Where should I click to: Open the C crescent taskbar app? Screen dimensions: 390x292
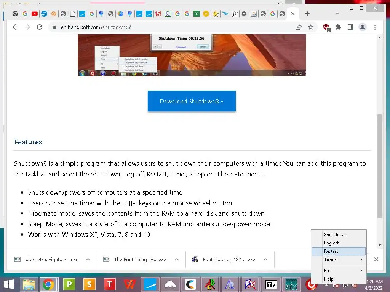pyautogui.click(x=190, y=284)
